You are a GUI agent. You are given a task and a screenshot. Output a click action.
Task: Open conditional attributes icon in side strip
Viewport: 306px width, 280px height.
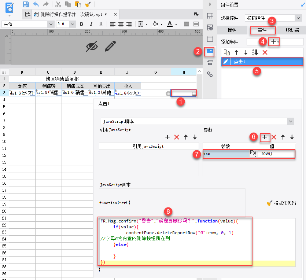[x=210, y=63]
